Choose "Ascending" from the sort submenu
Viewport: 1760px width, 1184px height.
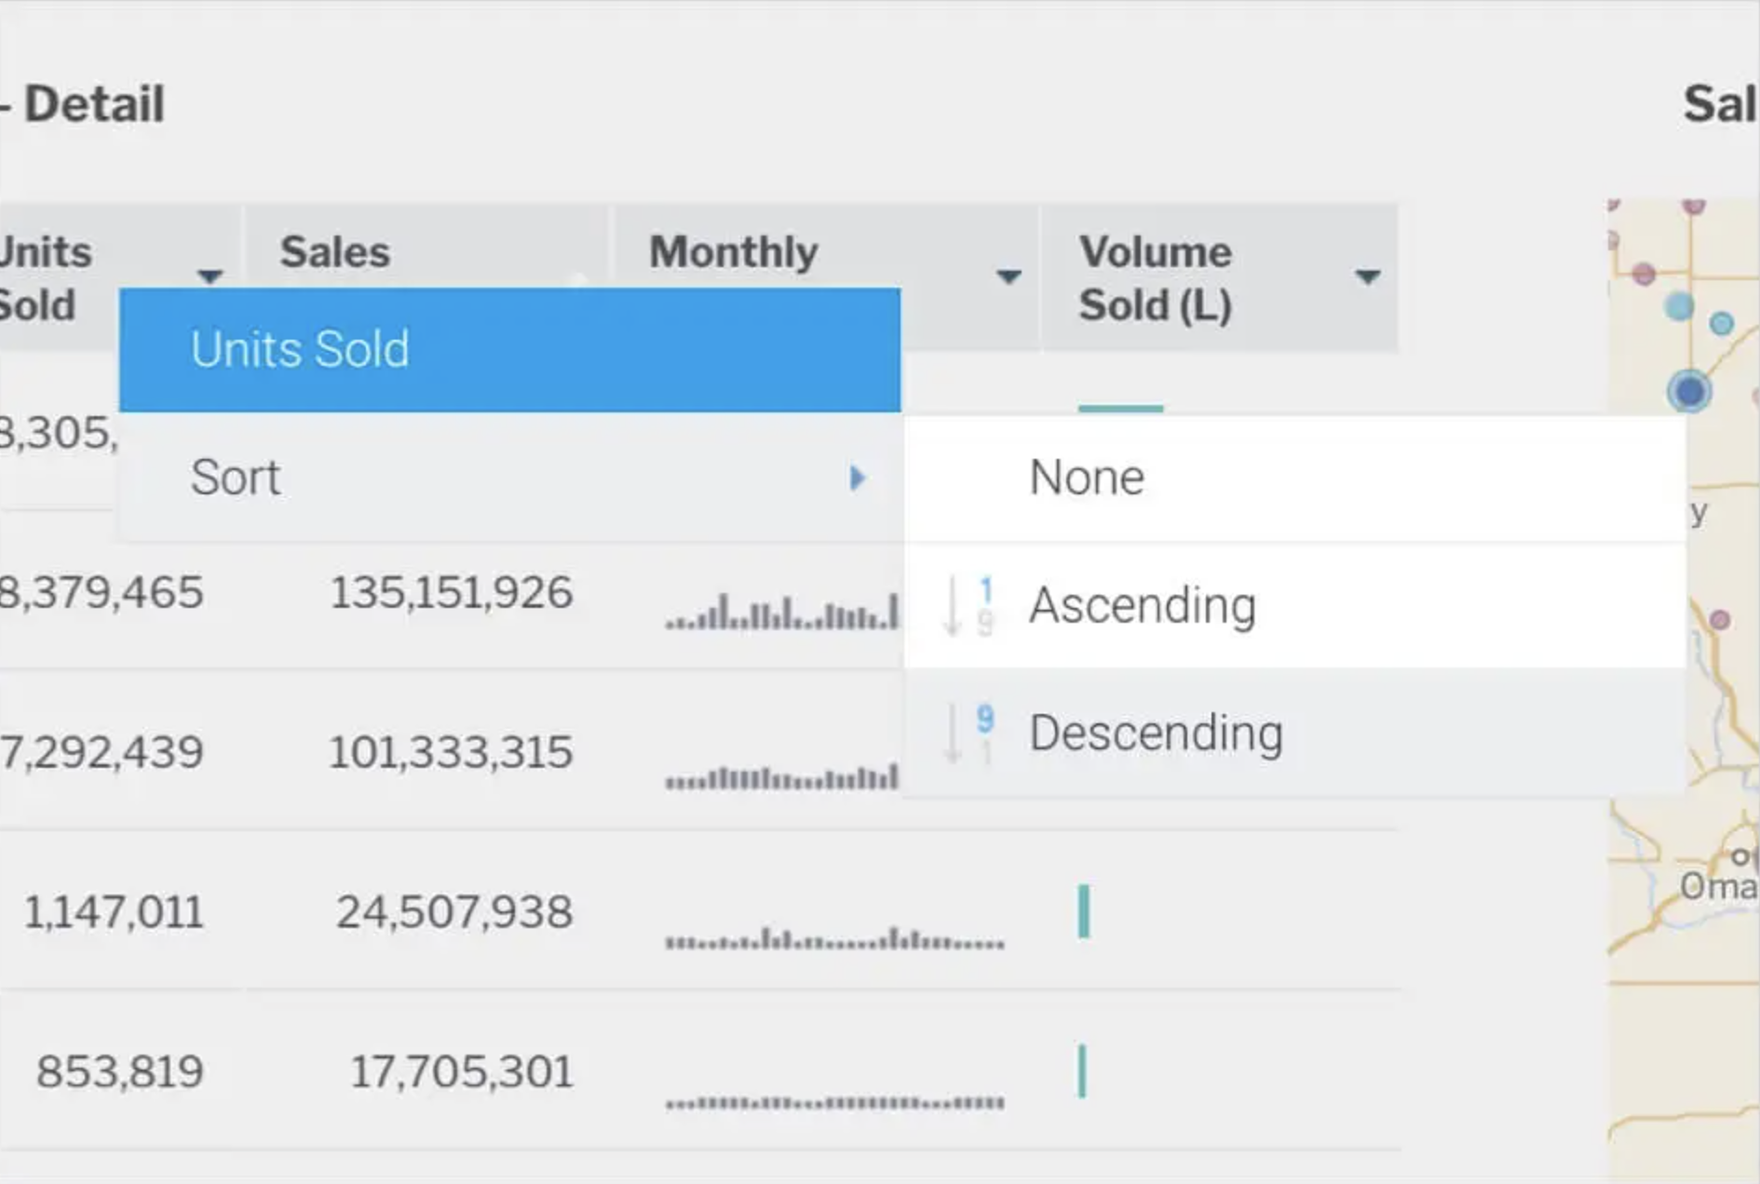coord(1142,605)
